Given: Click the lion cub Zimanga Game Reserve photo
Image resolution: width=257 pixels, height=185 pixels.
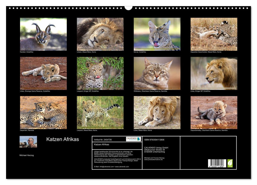Looking at the screenshot, I should pos(43,73).
